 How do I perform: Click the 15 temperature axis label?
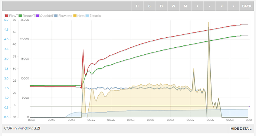(x=14, y=105)
